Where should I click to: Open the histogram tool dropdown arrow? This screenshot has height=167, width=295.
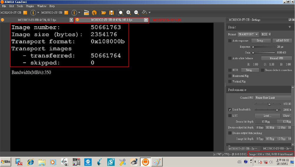pyautogui.click(x=150, y=13)
